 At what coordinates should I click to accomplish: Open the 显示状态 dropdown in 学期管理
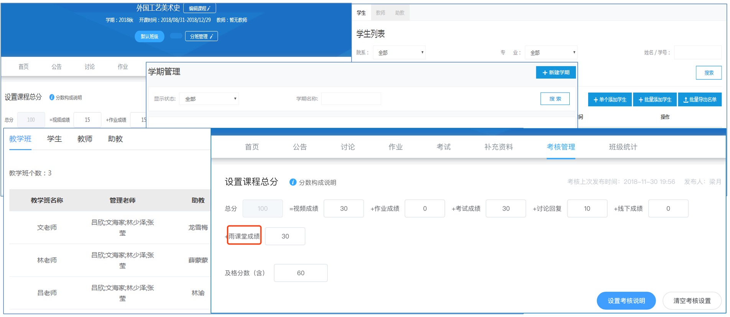tap(209, 99)
